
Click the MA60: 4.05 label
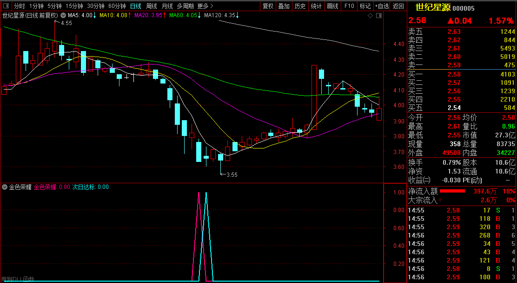click(185, 15)
